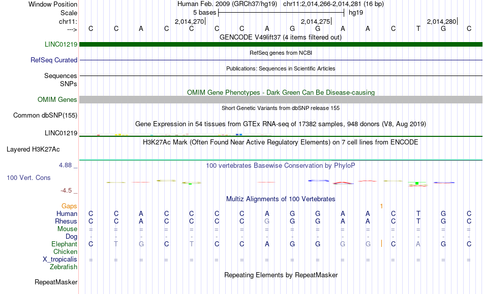Open the H3K27Ac Mark track title
483x294 pixels.
[281, 142]
